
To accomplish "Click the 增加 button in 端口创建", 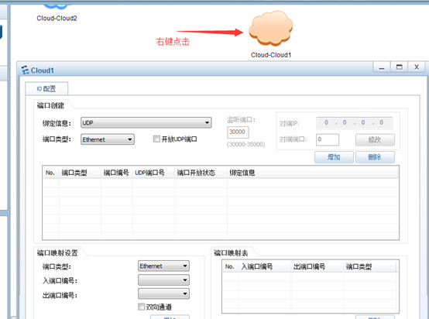I will 334,157.
